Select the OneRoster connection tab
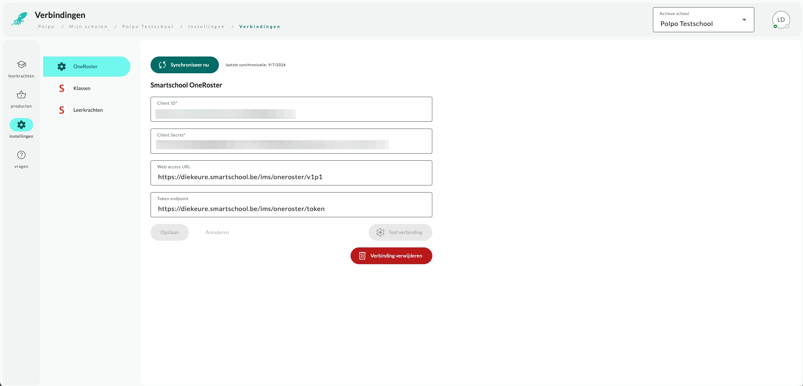Image resolution: width=803 pixels, height=386 pixels. click(x=87, y=67)
